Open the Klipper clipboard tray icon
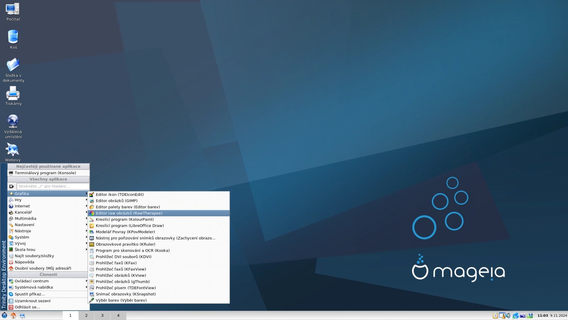Viewport: 568px width, 320px height. coord(495,315)
